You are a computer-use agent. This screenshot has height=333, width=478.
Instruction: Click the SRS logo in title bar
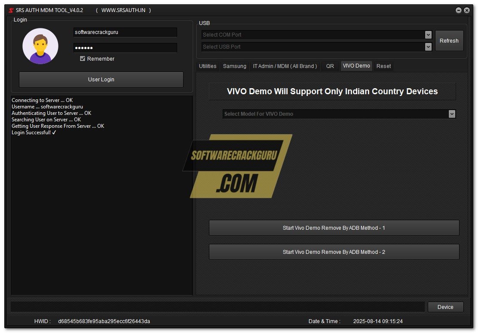[x=11, y=10]
